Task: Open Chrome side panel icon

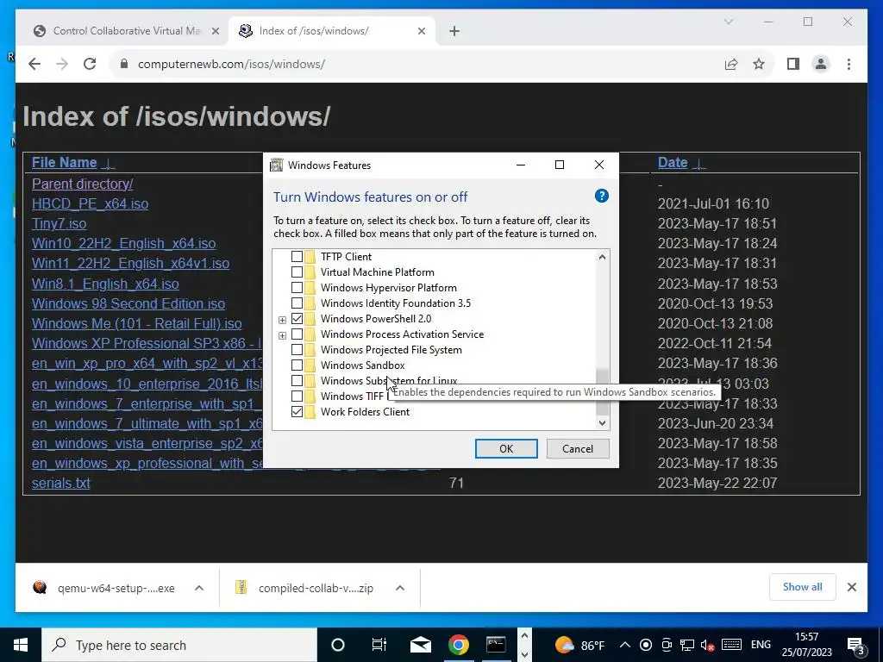Action: [x=793, y=64]
